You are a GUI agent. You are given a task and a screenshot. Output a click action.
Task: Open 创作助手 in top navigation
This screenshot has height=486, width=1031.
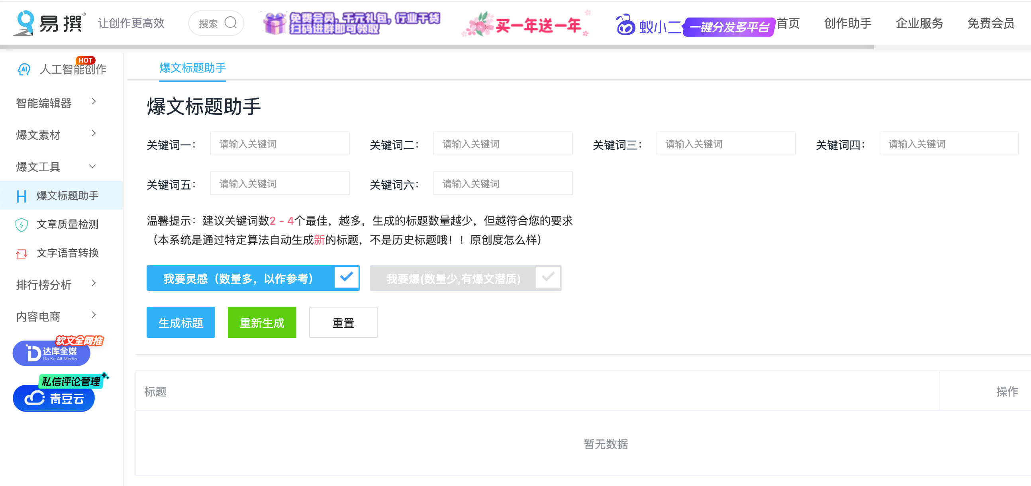click(847, 23)
